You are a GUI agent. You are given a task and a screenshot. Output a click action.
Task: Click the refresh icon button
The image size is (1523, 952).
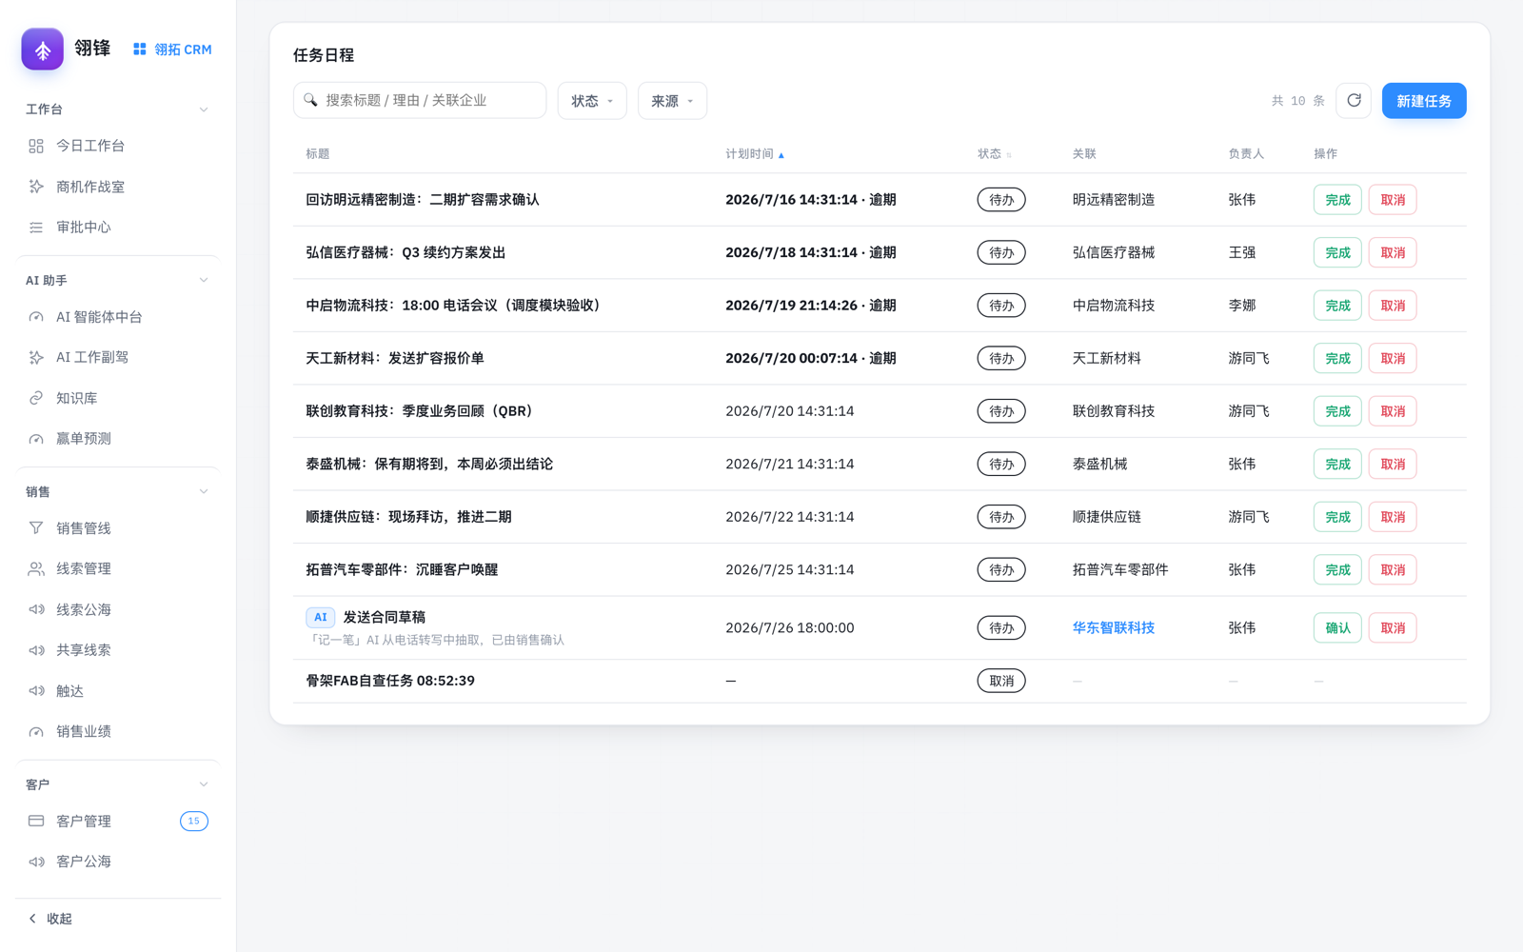[1354, 100]
